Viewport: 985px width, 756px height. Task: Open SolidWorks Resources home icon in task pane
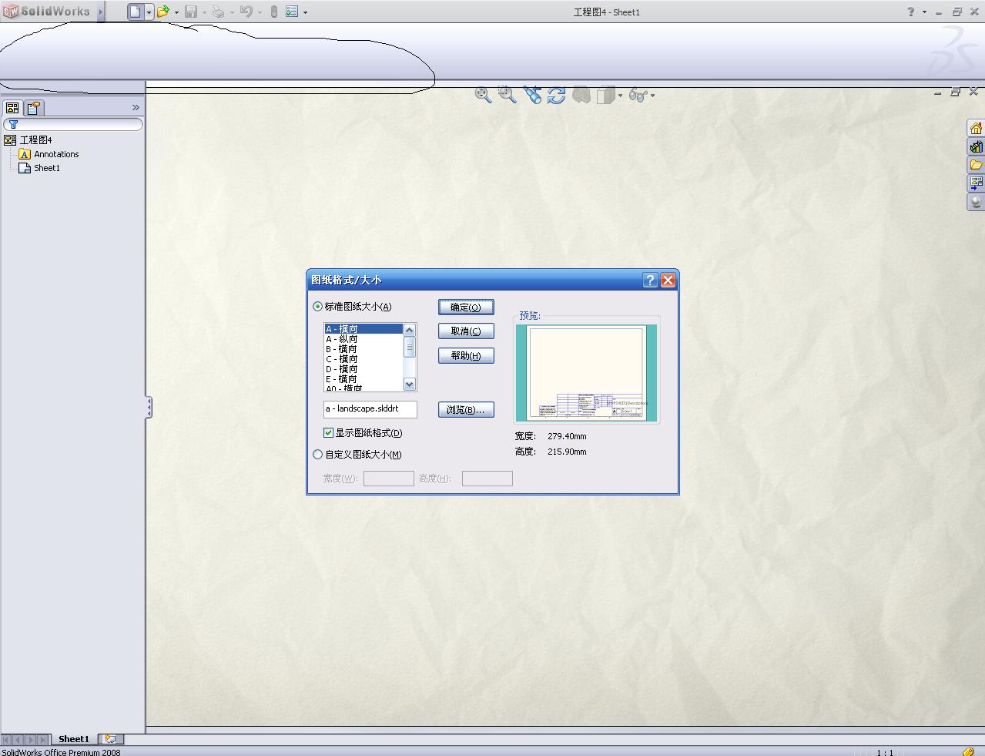[976, 128]
